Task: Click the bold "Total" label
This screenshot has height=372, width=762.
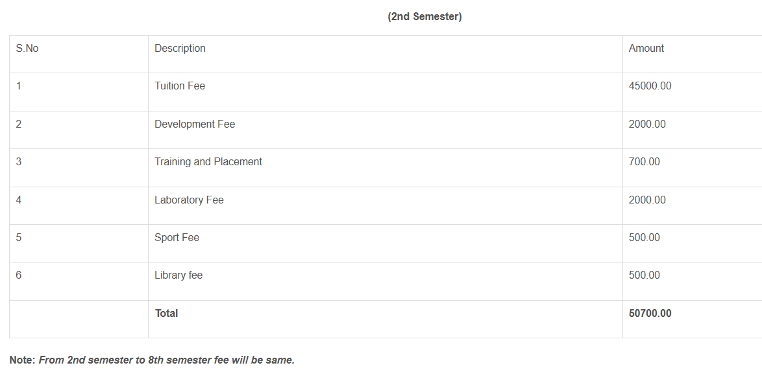Action: click(166, 314)
